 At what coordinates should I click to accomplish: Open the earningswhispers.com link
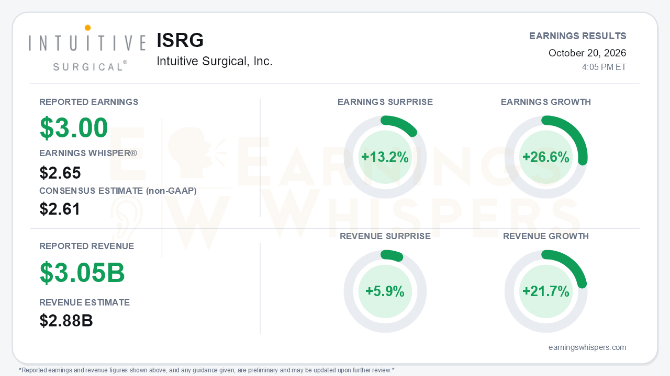pyautogui.click(x=587, y=347)
